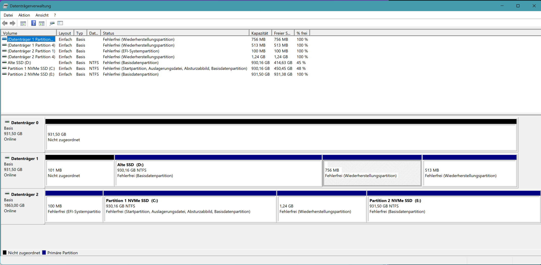Select Partition 2 NVMe SSD (E:) name in volume list
The height and width of the screenshot is (265, 541).
click(31, 74)
